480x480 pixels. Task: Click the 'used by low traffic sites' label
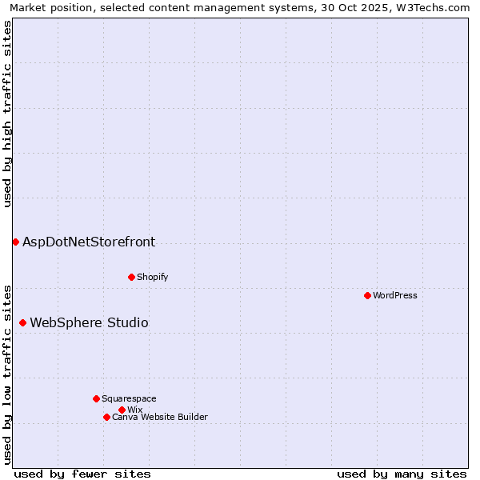pyautogui.click(x=7, y=374)
